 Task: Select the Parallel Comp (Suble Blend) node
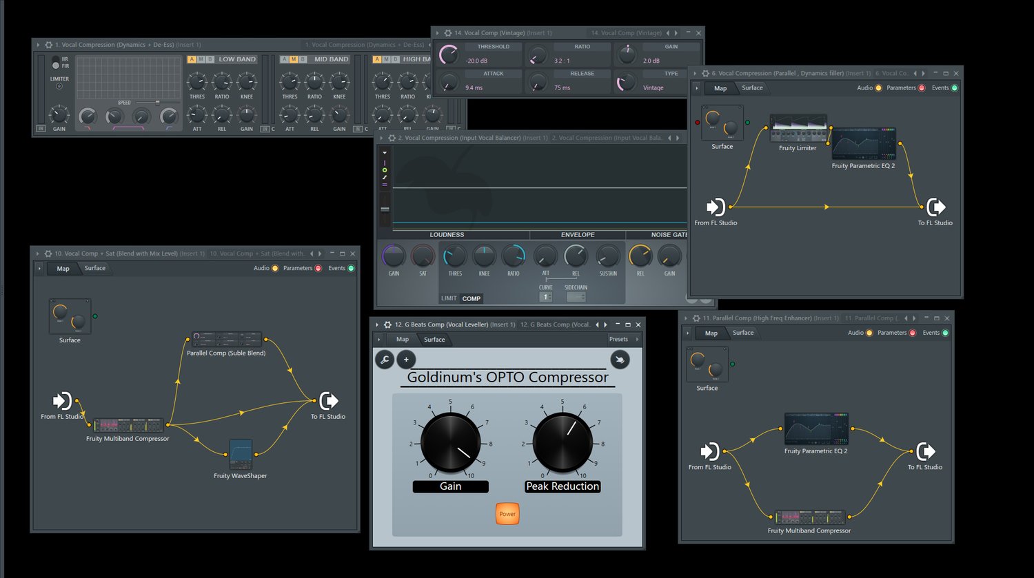point(227,340)
